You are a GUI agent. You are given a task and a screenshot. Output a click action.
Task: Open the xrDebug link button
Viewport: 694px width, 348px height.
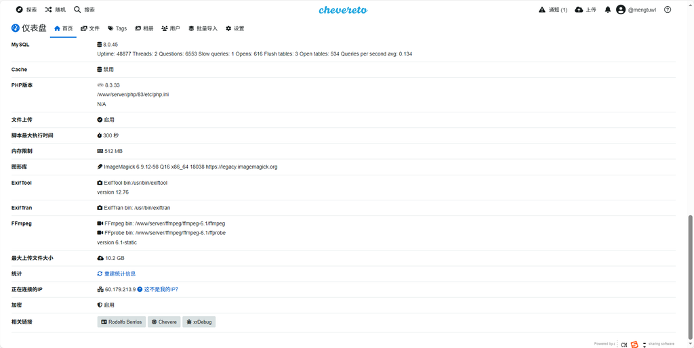[199, 322]
